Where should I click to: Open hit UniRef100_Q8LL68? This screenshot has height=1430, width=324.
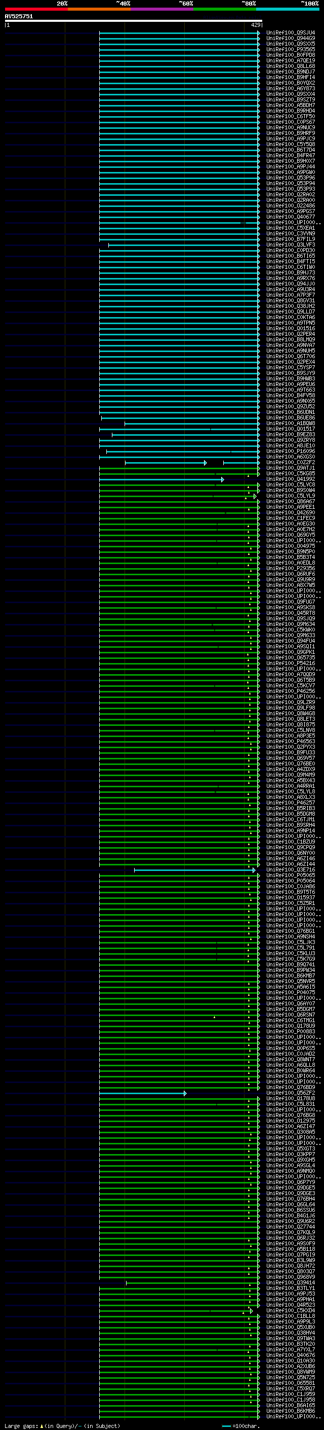click(290, 66)
